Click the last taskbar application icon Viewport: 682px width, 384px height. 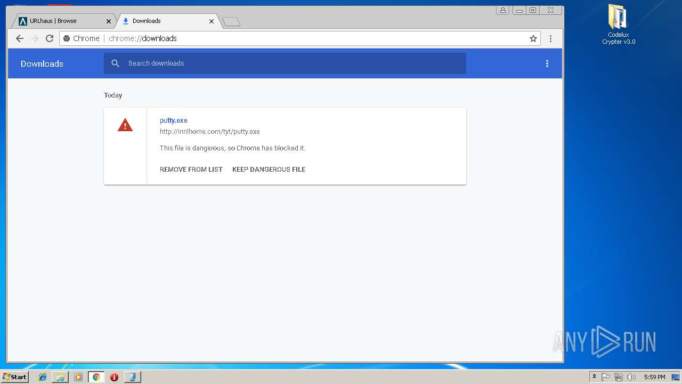[x=132, y=377]
